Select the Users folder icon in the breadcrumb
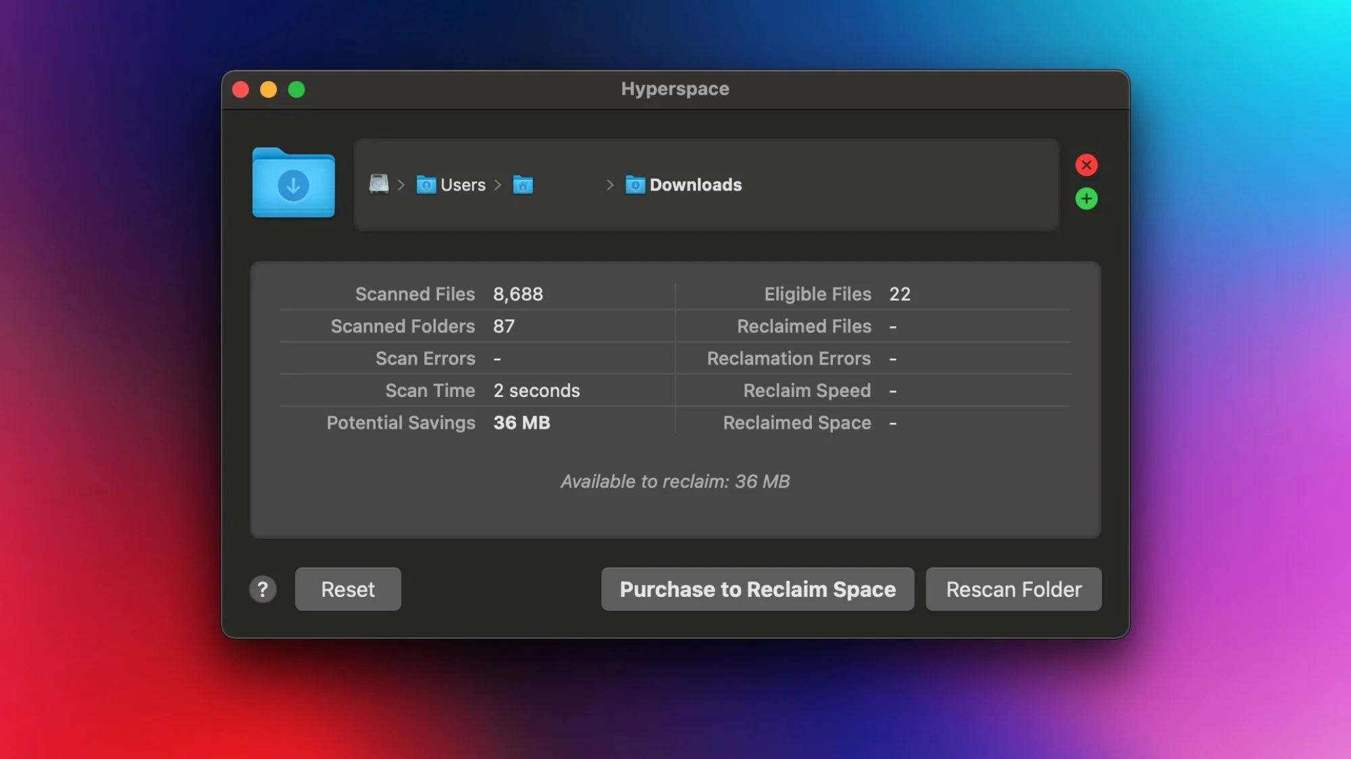Image resolution: width=1351 pixels, height=759 pixels. tap(427, 185)
